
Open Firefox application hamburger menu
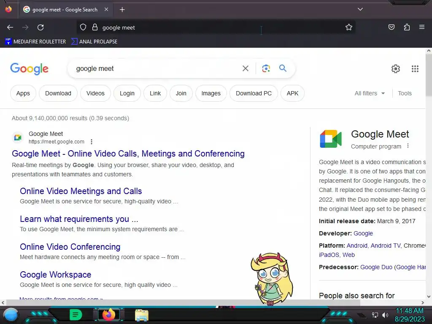[x=422, y=27]
